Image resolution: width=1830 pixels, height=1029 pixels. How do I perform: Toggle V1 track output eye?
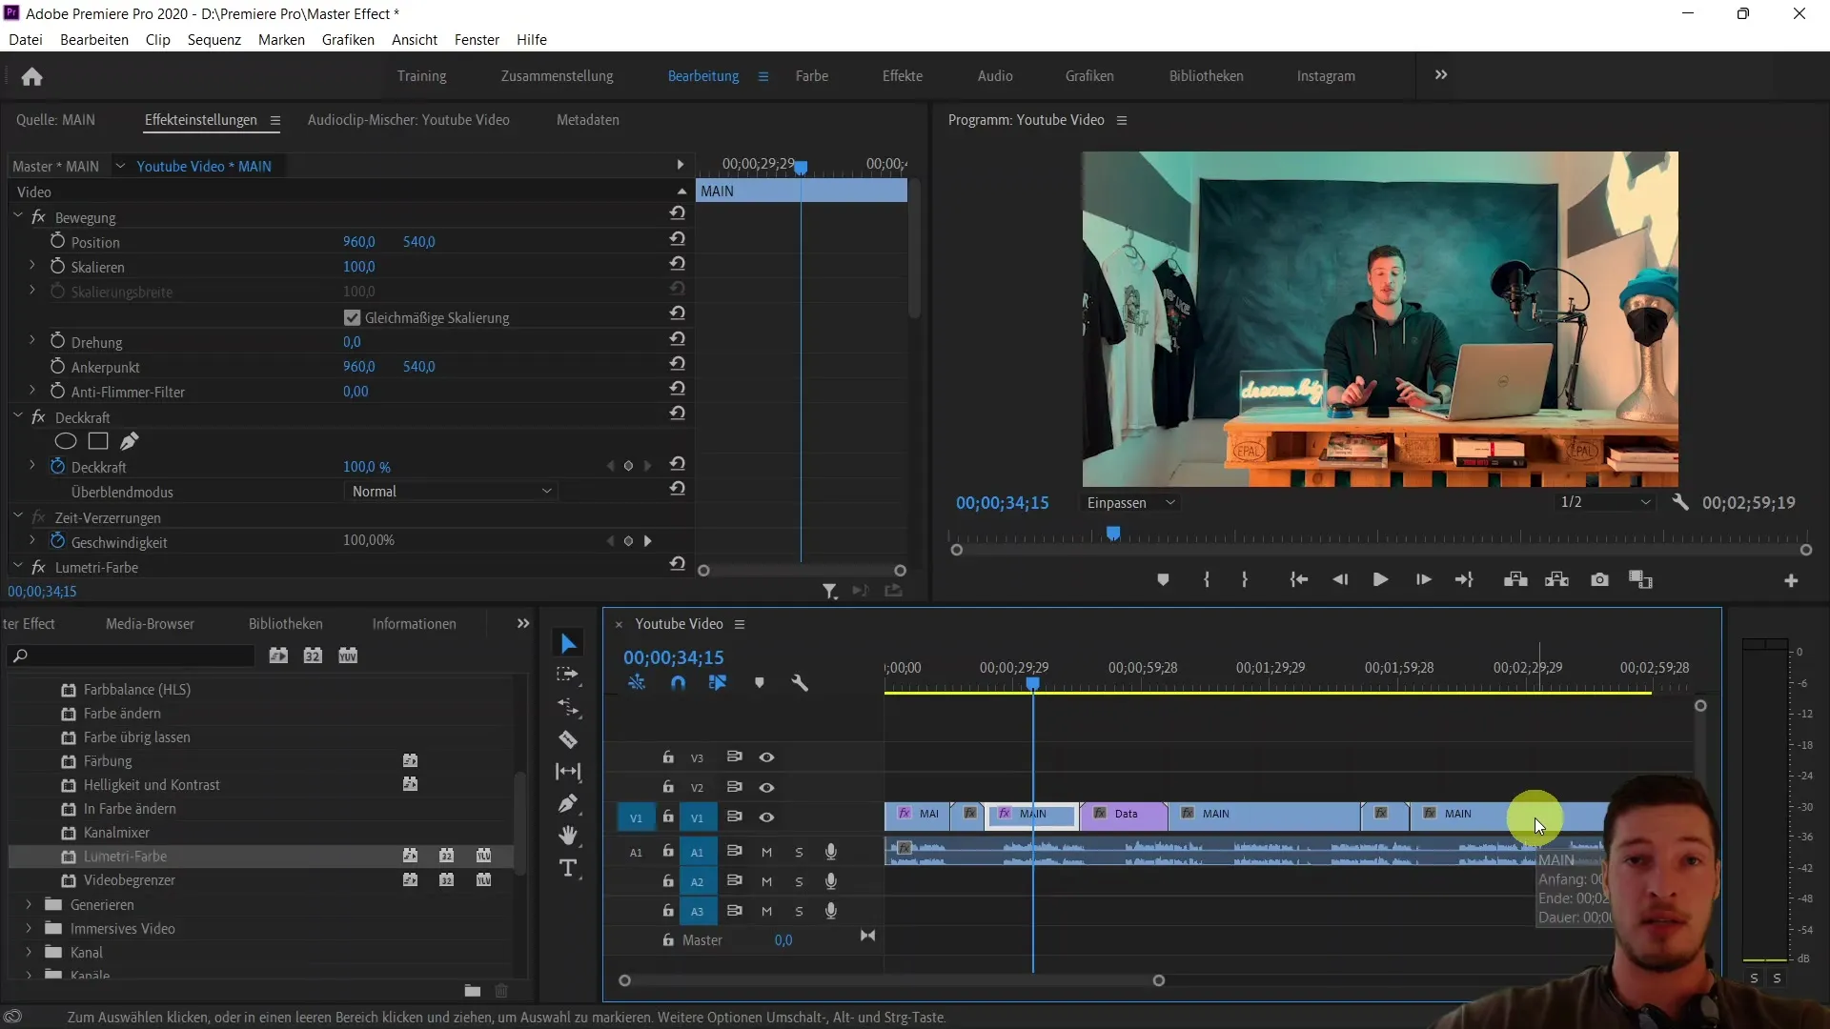coord(766,817)
